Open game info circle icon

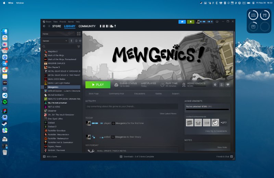221,85
